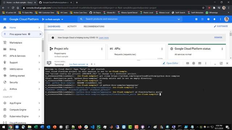Open Home in the sidebar menu

tap(22, 27)
